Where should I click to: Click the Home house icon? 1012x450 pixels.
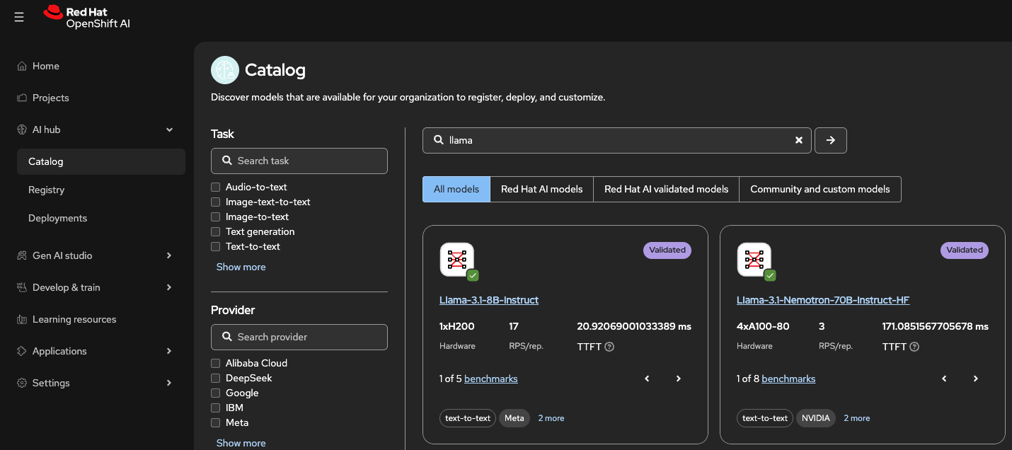22,66
